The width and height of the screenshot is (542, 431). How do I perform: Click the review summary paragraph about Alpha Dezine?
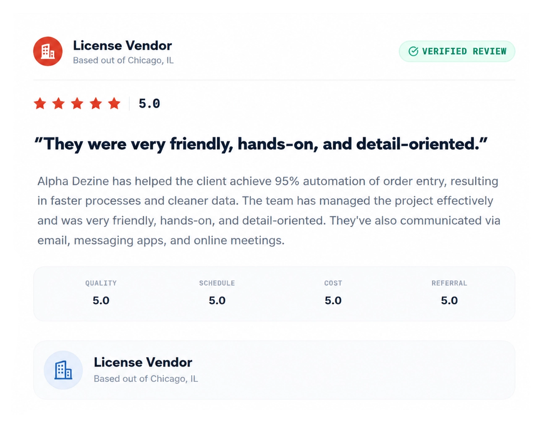click(269, 211)
